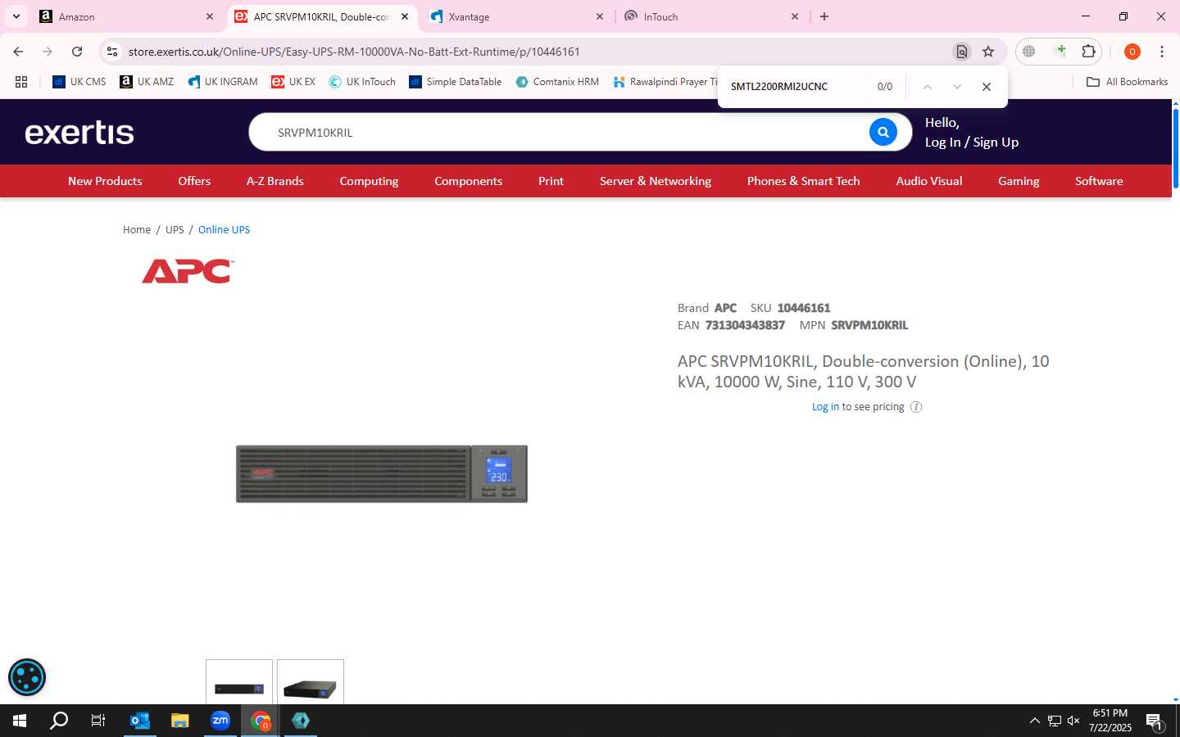Click the orange profile avatar icon

click(1132, 52)
